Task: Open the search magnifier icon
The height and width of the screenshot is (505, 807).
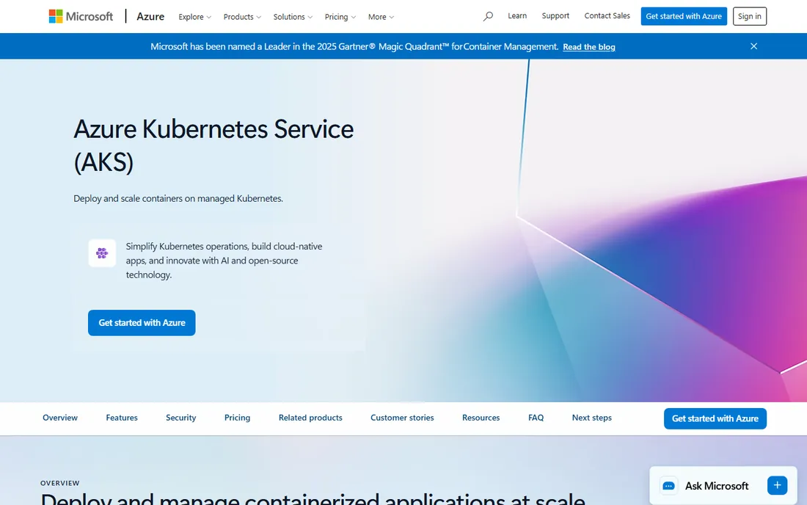Action: [488, 16]
